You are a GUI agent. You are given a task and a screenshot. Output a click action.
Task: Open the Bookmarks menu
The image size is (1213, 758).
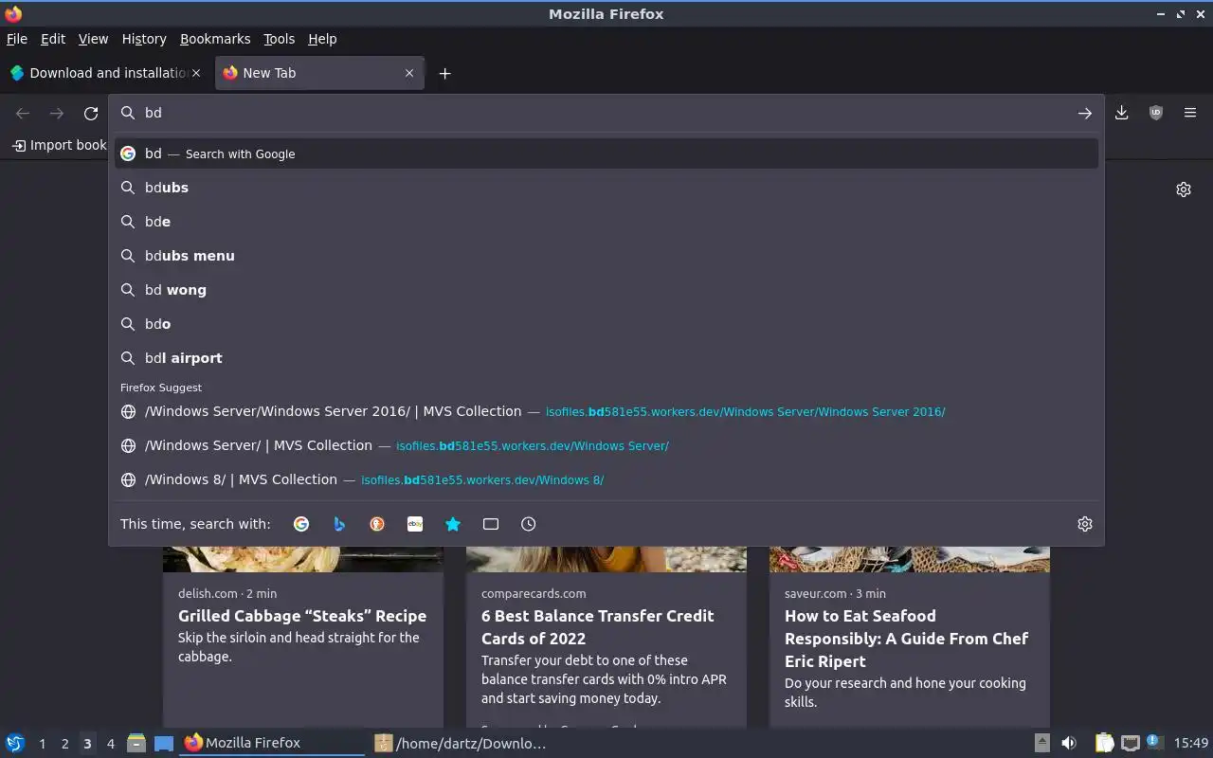pyautogui.click(x=215, y=39)
